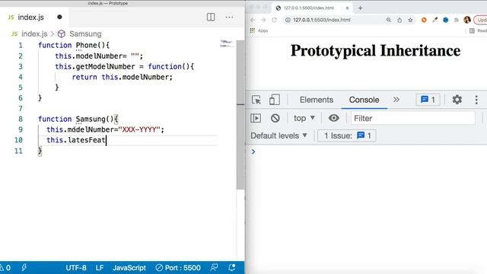Open DevTools settings gear
Viewport: 487px width, 274px height.
pyautogui.click(x=457, y=100)
